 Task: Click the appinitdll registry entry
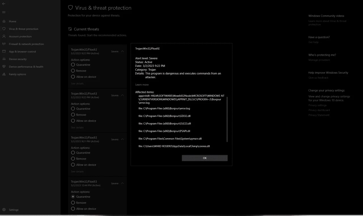point(181,99)
